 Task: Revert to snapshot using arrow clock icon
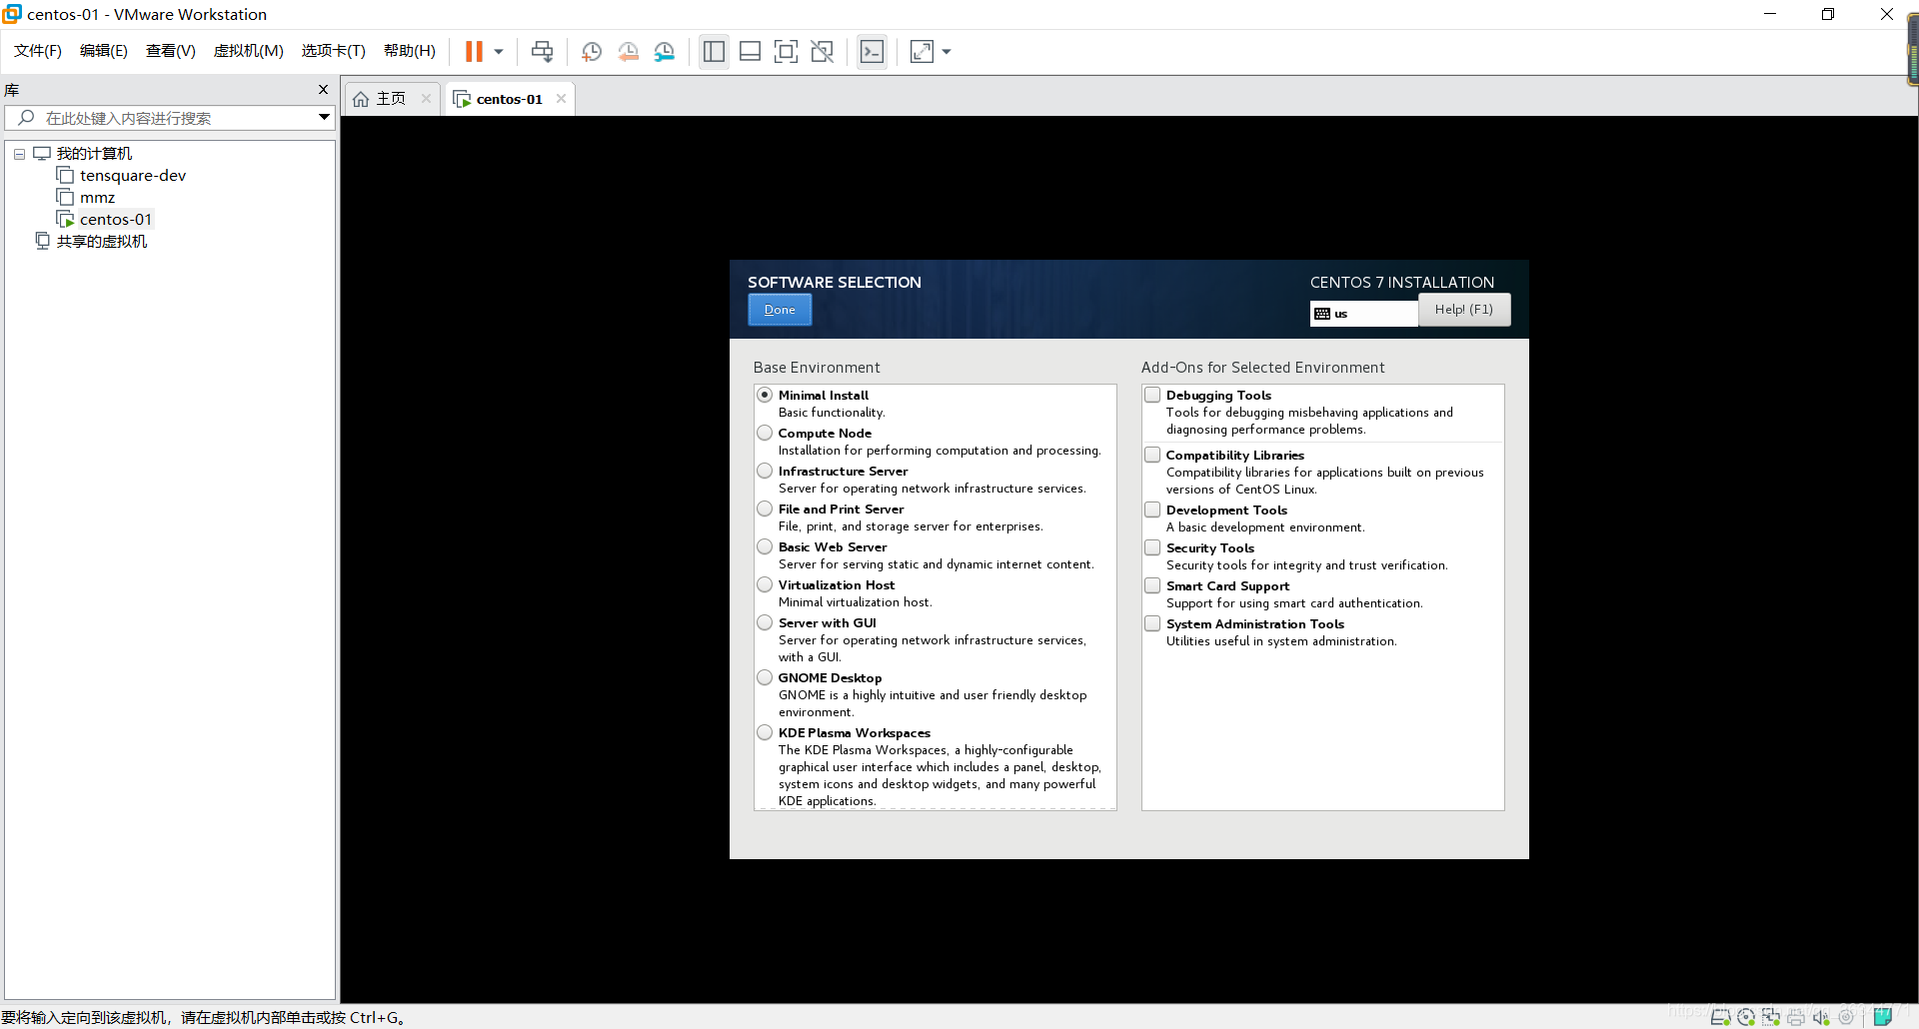[x=628, y=51]
